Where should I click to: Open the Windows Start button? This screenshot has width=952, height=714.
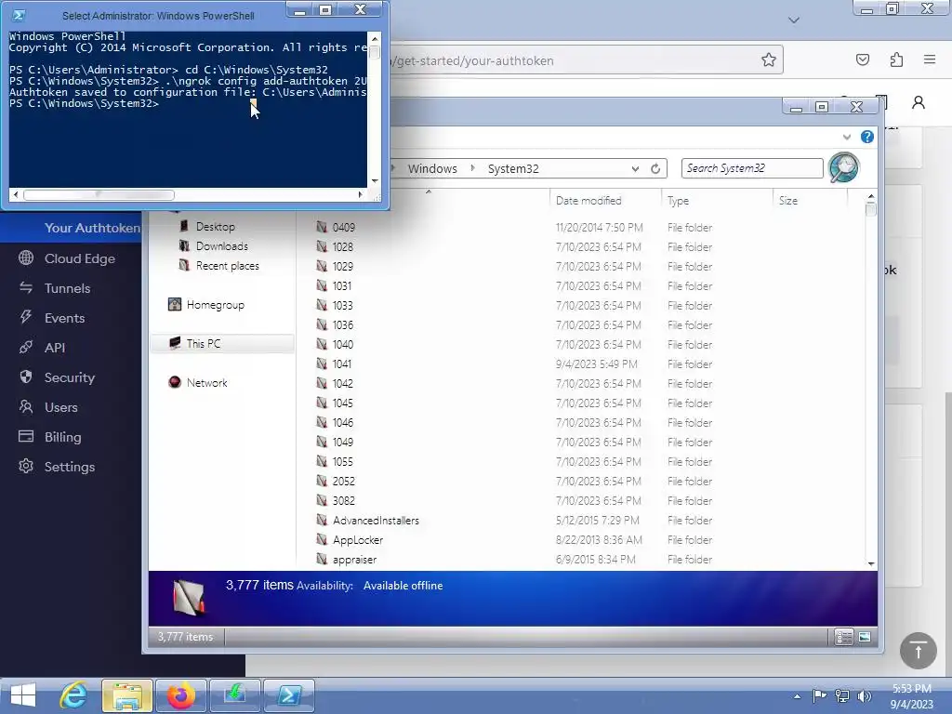pyautogui.click(x=23, y=695)
